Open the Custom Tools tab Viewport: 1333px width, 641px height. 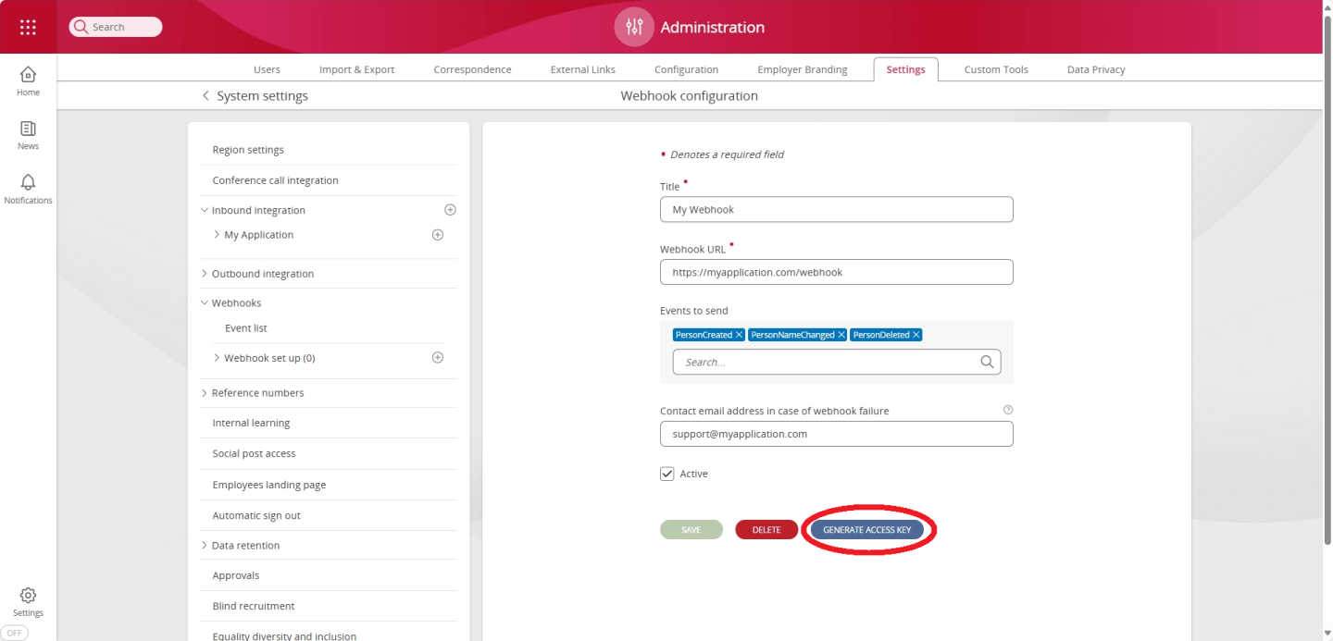(995, 68)
